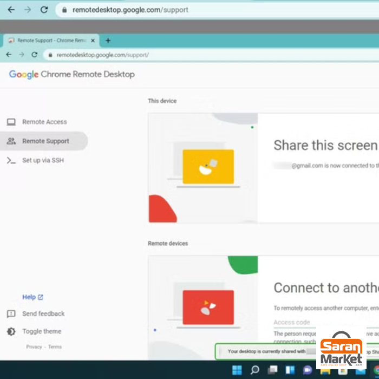The image size is (379, 379).
Task: Reload the page using the topmost refresh icon
Action: 44,10
